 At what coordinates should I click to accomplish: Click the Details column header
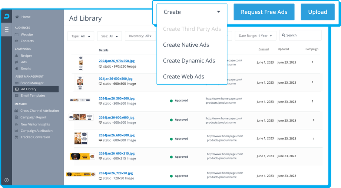point(103,50)
